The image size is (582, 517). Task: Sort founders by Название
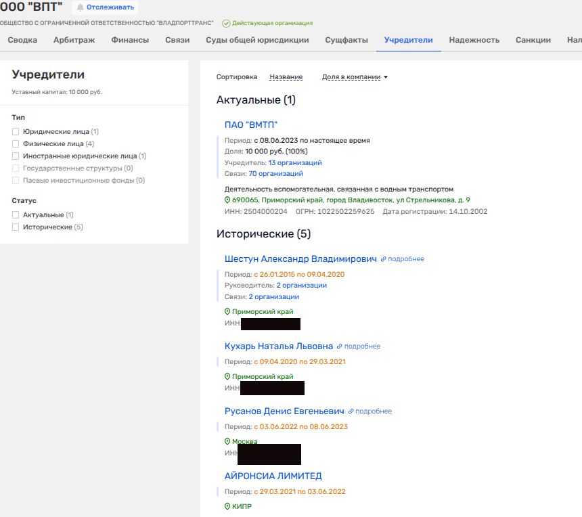tap(286, 77)
